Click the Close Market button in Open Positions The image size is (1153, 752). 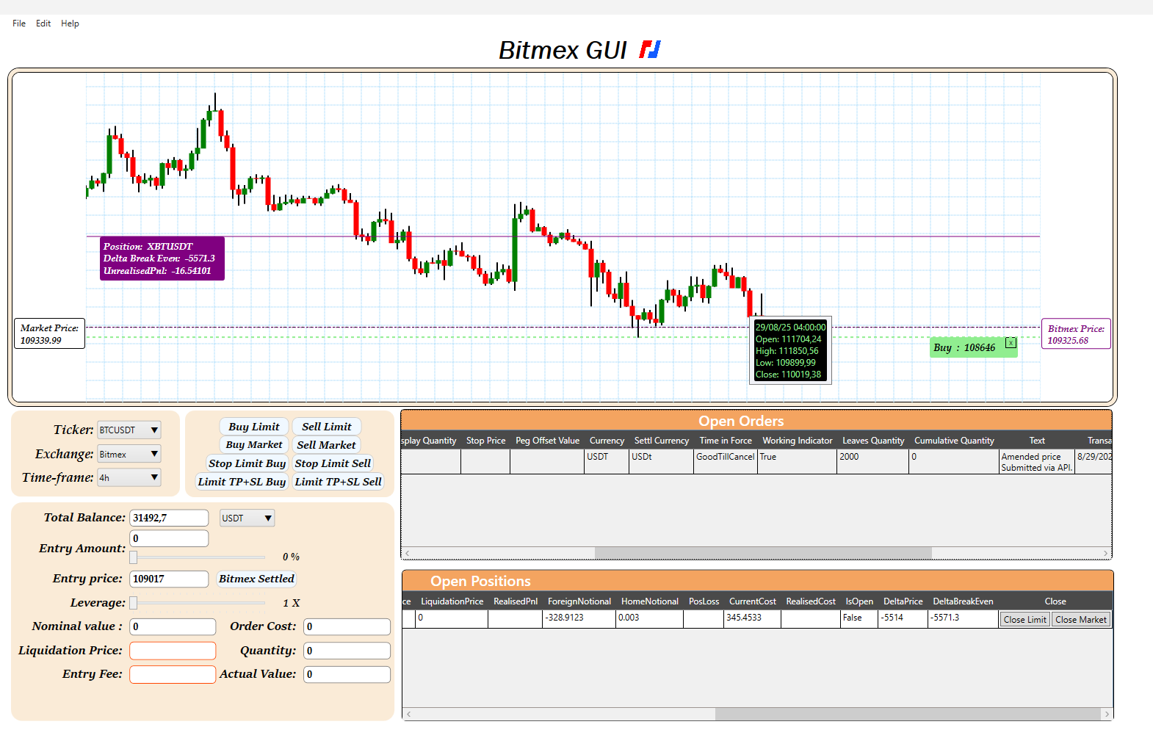[1080, 620]
